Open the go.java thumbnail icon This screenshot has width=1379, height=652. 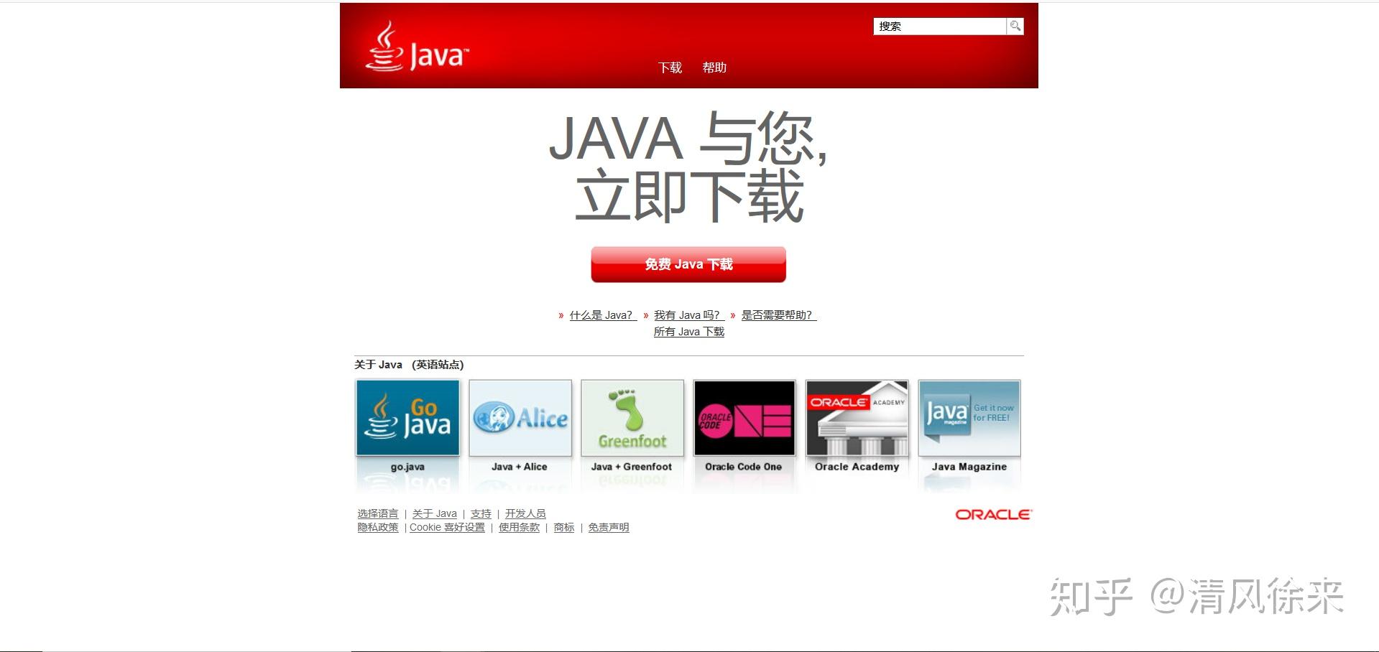pos(407,418)
